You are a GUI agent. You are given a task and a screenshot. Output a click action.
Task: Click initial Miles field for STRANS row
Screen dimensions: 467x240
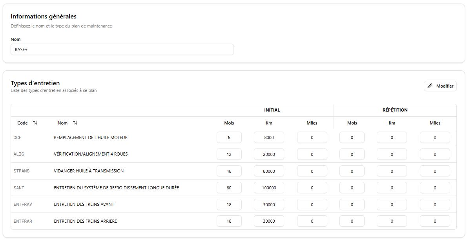[x=312, y=171]
